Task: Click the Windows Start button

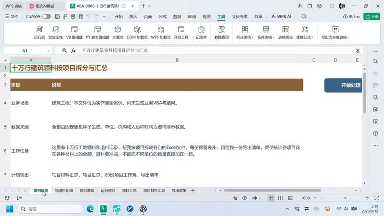Action: (x=10, y=209)
